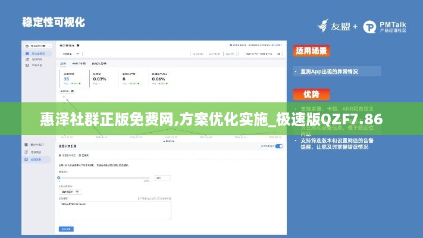
Task: Select the metric card showing 35
Action: pos(74,79)
